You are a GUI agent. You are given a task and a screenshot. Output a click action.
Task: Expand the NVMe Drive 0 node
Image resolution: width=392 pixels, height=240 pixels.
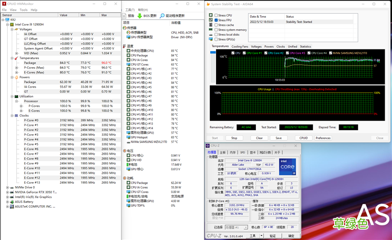[x=7, y=187]
